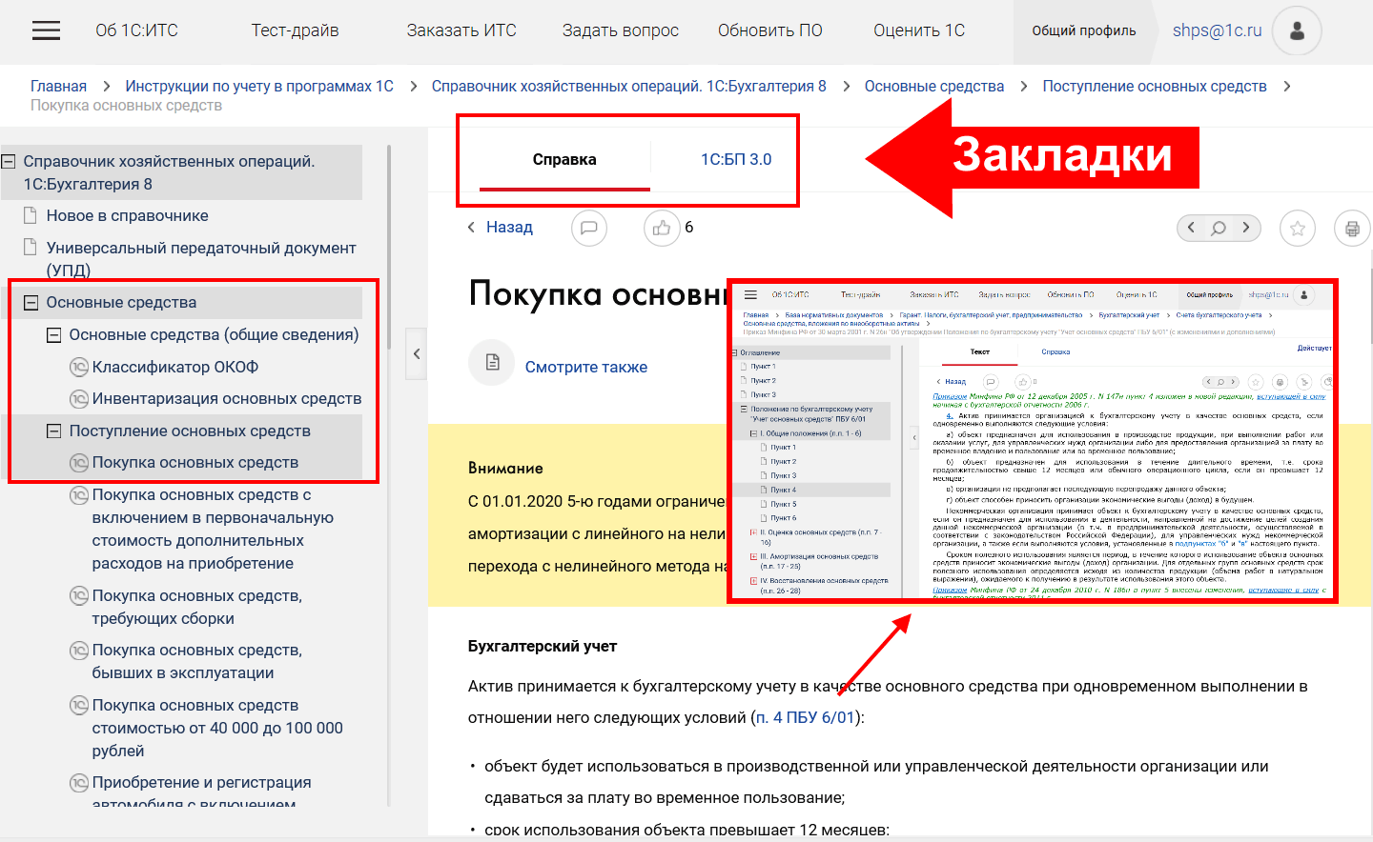Viewport: 1373px width, 842px height.
Task: Click the page icon of Новое в справочнике
Action: click(31, 215)
